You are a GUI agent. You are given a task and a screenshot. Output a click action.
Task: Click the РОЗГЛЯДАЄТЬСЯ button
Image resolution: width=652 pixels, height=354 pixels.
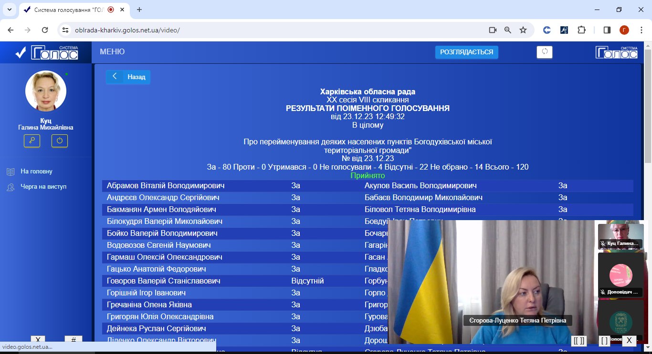pyautogui.click(x=466, y=52)
